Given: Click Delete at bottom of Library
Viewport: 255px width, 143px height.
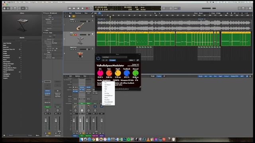Looking at the screenshot, I should 30,135.
